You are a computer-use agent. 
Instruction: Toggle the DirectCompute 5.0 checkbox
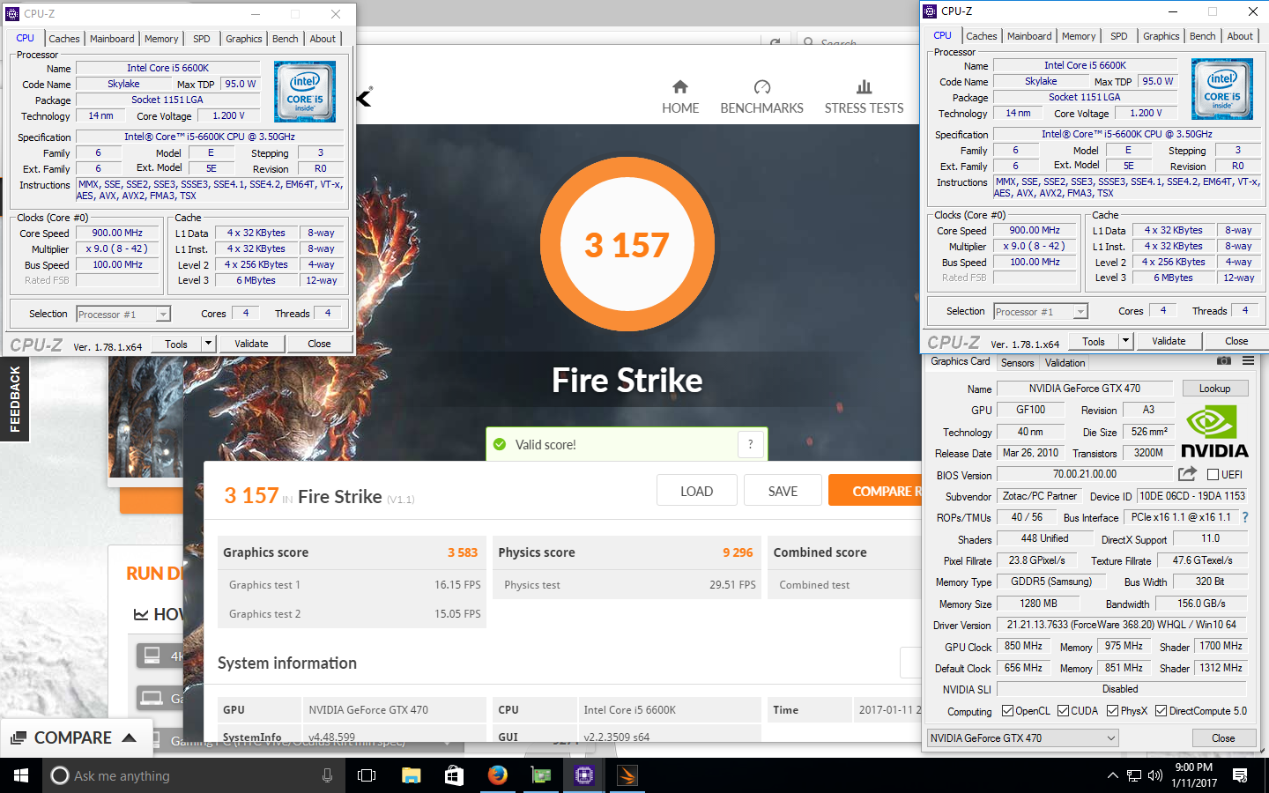coord(1161,711)
